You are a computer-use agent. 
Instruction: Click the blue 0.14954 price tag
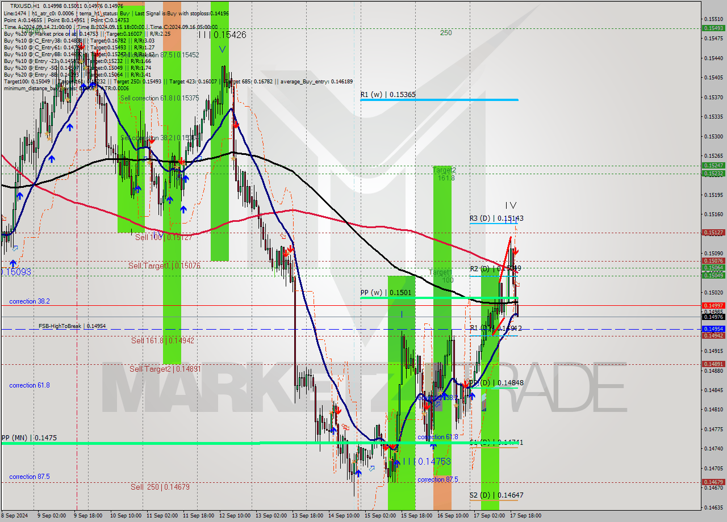coord(713,329)
